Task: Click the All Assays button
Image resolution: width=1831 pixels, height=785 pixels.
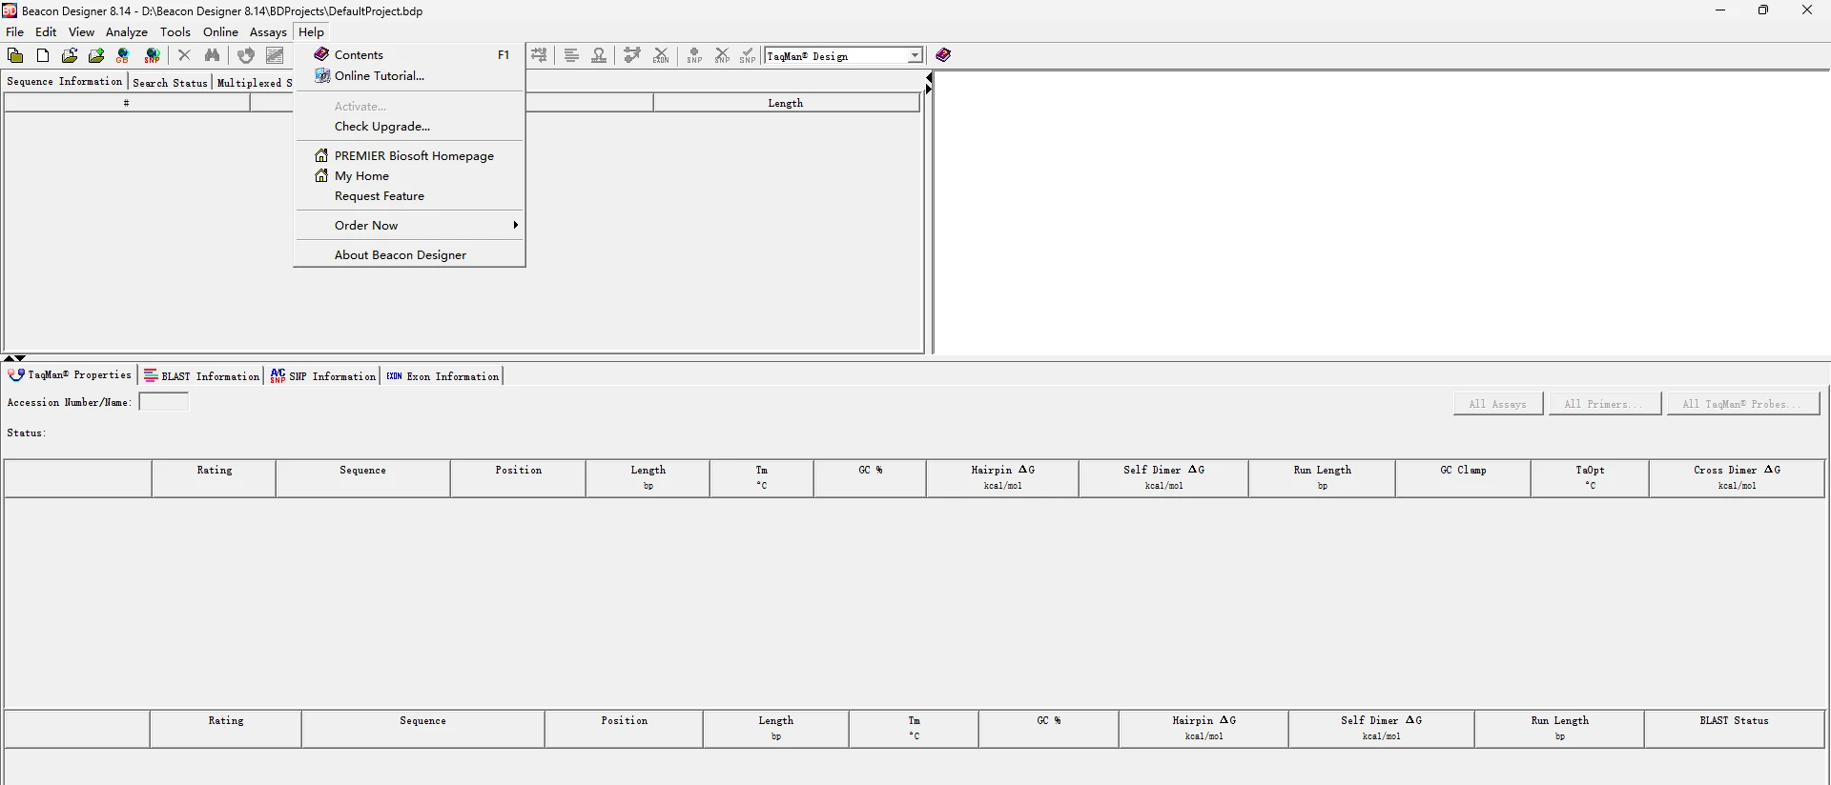Action: click(1498, 404)
